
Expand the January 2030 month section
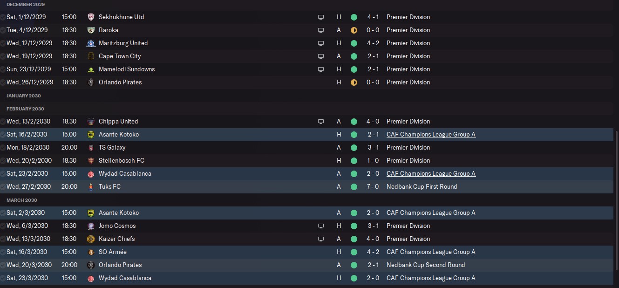pyautogui.click(x=24, y=96)
